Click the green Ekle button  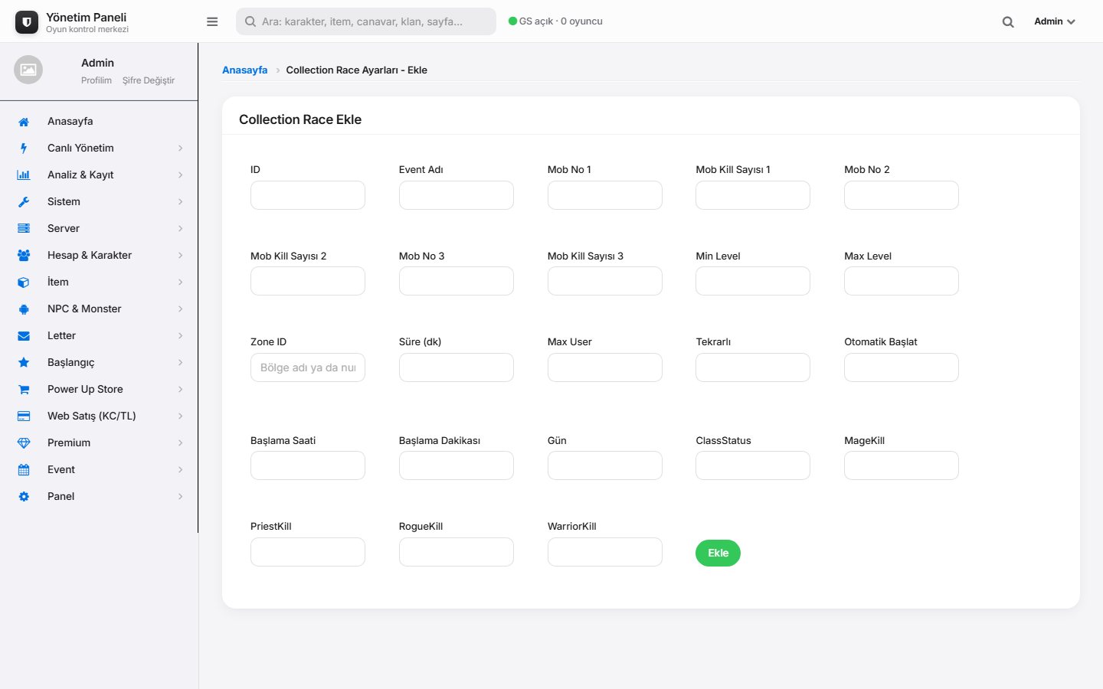pos(718,553)
